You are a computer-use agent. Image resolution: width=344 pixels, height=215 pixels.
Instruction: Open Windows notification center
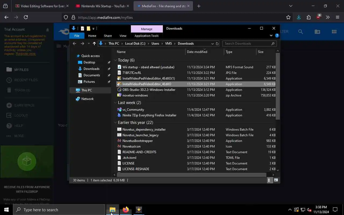[x=335, y=210]
